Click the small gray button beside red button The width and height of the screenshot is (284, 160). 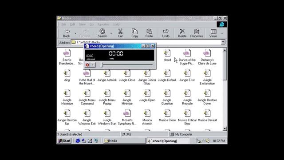coord(93,65)
